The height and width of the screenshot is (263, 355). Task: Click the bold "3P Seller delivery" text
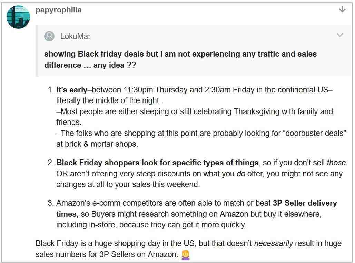tap(305, 203)
